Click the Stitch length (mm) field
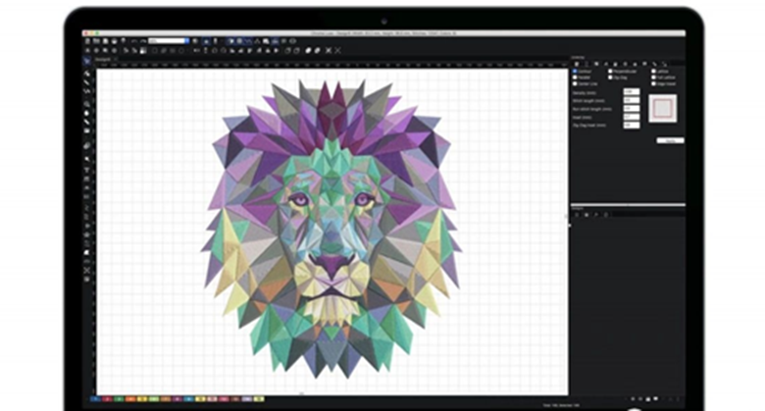This screenshot has width=765, height=411. 631,100
